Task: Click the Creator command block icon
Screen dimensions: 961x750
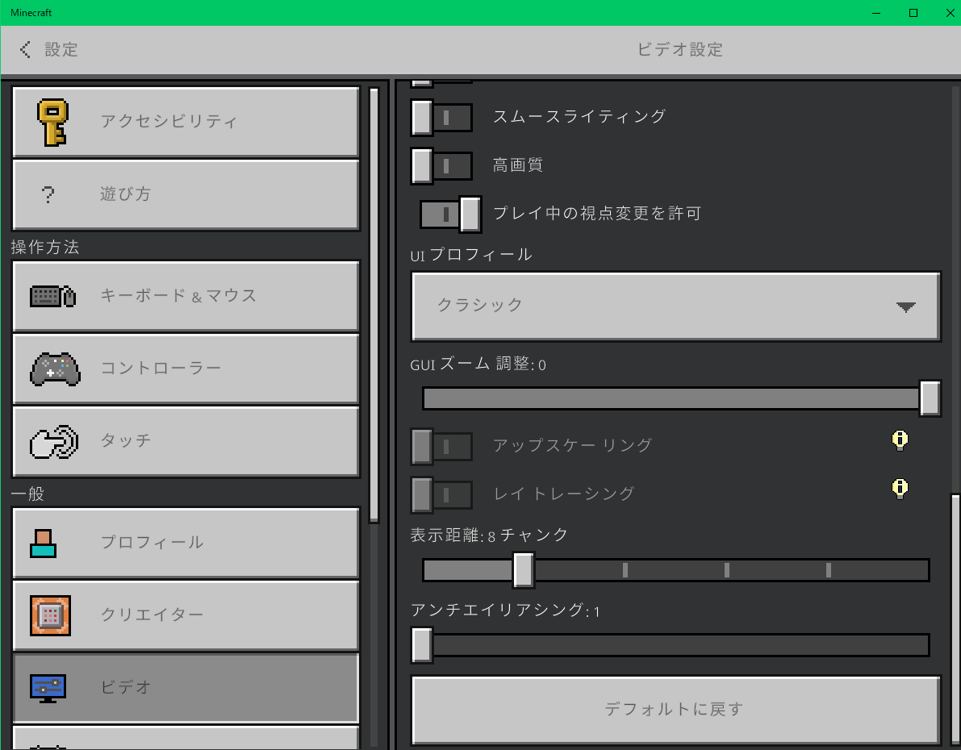Action: coord(50,615)
